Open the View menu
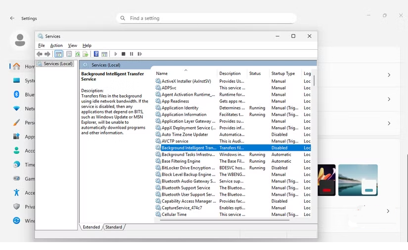The height and width of the screenshot is (250, 408). 72,45
